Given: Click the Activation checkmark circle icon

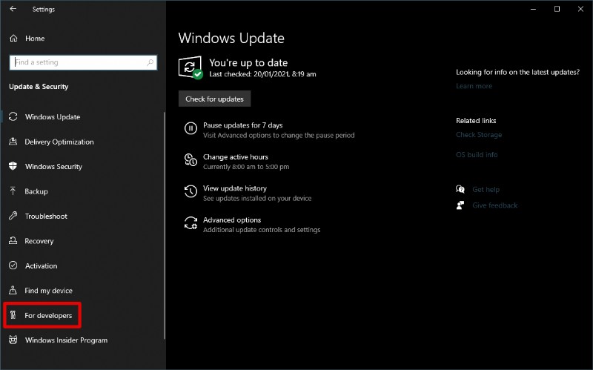Looking at the screenshot, I should 13,266.
